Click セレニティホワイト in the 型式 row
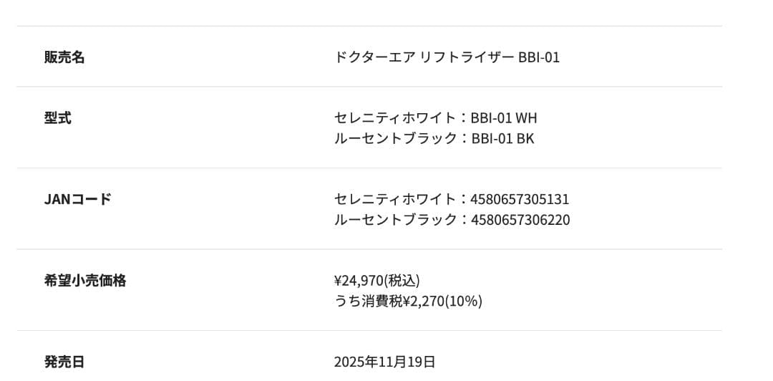This screenshot has width=773, height=381. click(395, 118)
